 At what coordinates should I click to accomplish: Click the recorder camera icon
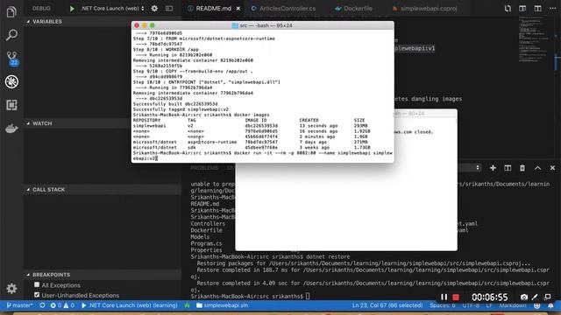pos(524,297)
